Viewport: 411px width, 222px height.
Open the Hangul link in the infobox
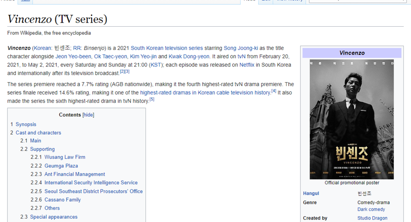(x=311, y=193)
